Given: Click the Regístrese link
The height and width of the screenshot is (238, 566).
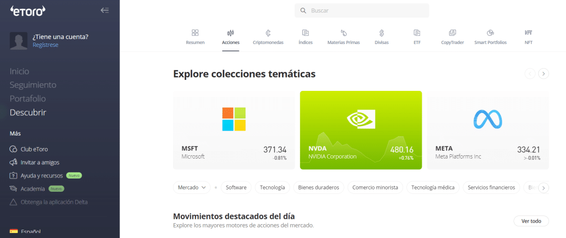Looking at the screenshot, I should point(45,45).
